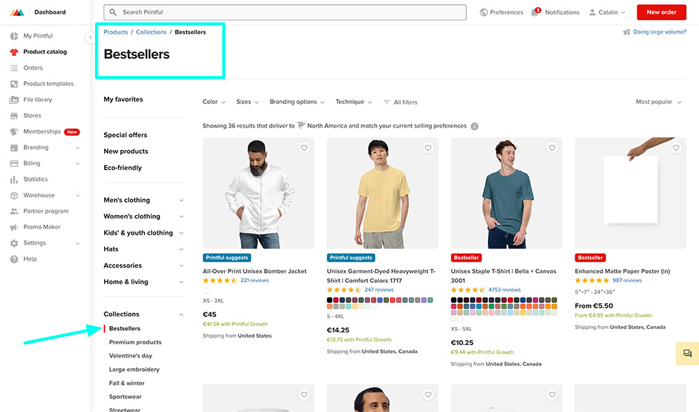Image resolution: width=699 pixels, height=412 pixels.
Task: Open the chat widget icon
Action: pos(687,353)
